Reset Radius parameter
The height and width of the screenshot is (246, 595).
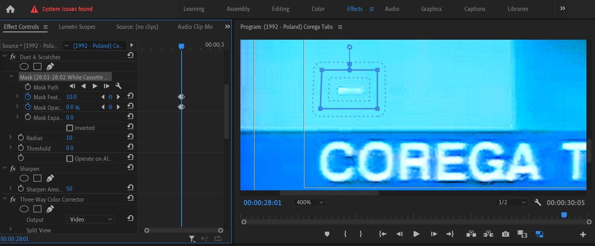(x=131, y=137)
